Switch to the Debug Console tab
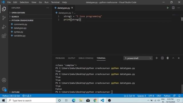 click(x=86, y=58)
